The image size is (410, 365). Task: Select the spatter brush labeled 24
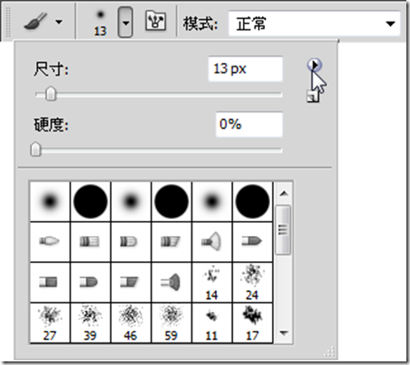[x=252, y=282]
